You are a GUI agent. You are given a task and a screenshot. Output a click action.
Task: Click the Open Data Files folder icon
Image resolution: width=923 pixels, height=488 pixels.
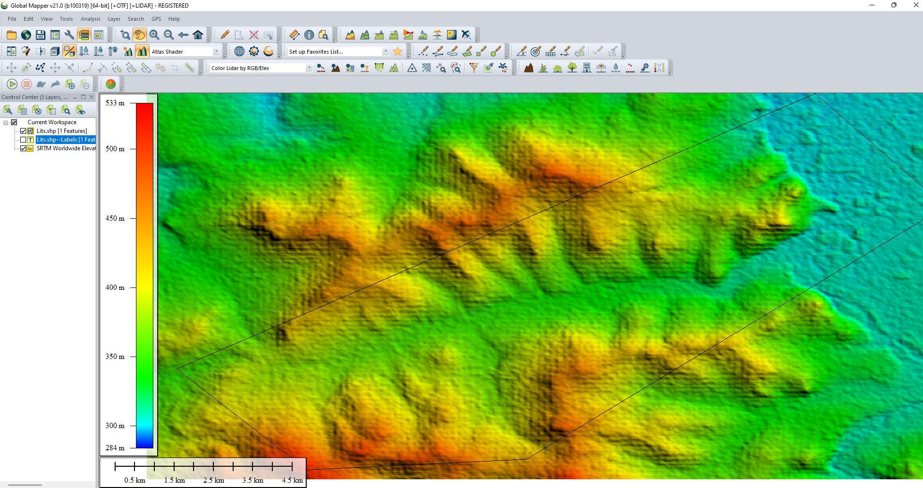click(12, 35)
